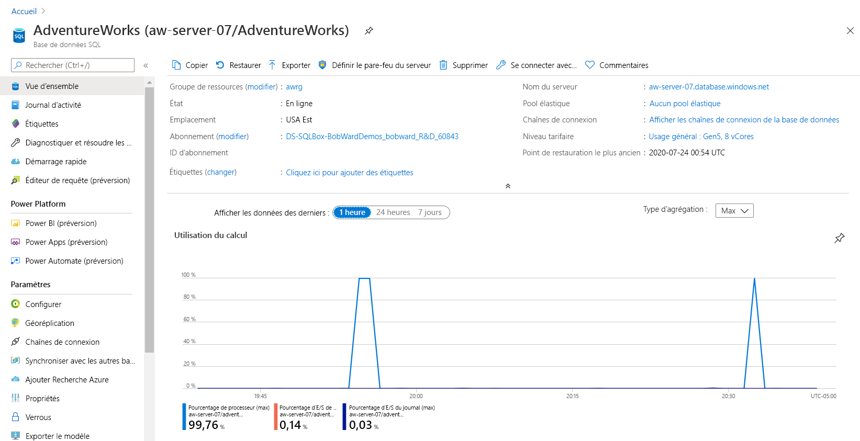860x441 pixels.
Task: Click the Propriétés bars icon
Action: (x=16, y=398)
